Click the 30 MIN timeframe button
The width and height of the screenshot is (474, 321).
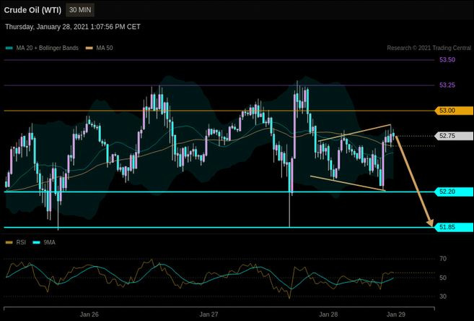click(80, 10)
